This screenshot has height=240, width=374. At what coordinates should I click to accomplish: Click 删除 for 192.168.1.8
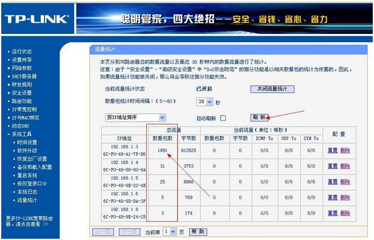[345, 213]
